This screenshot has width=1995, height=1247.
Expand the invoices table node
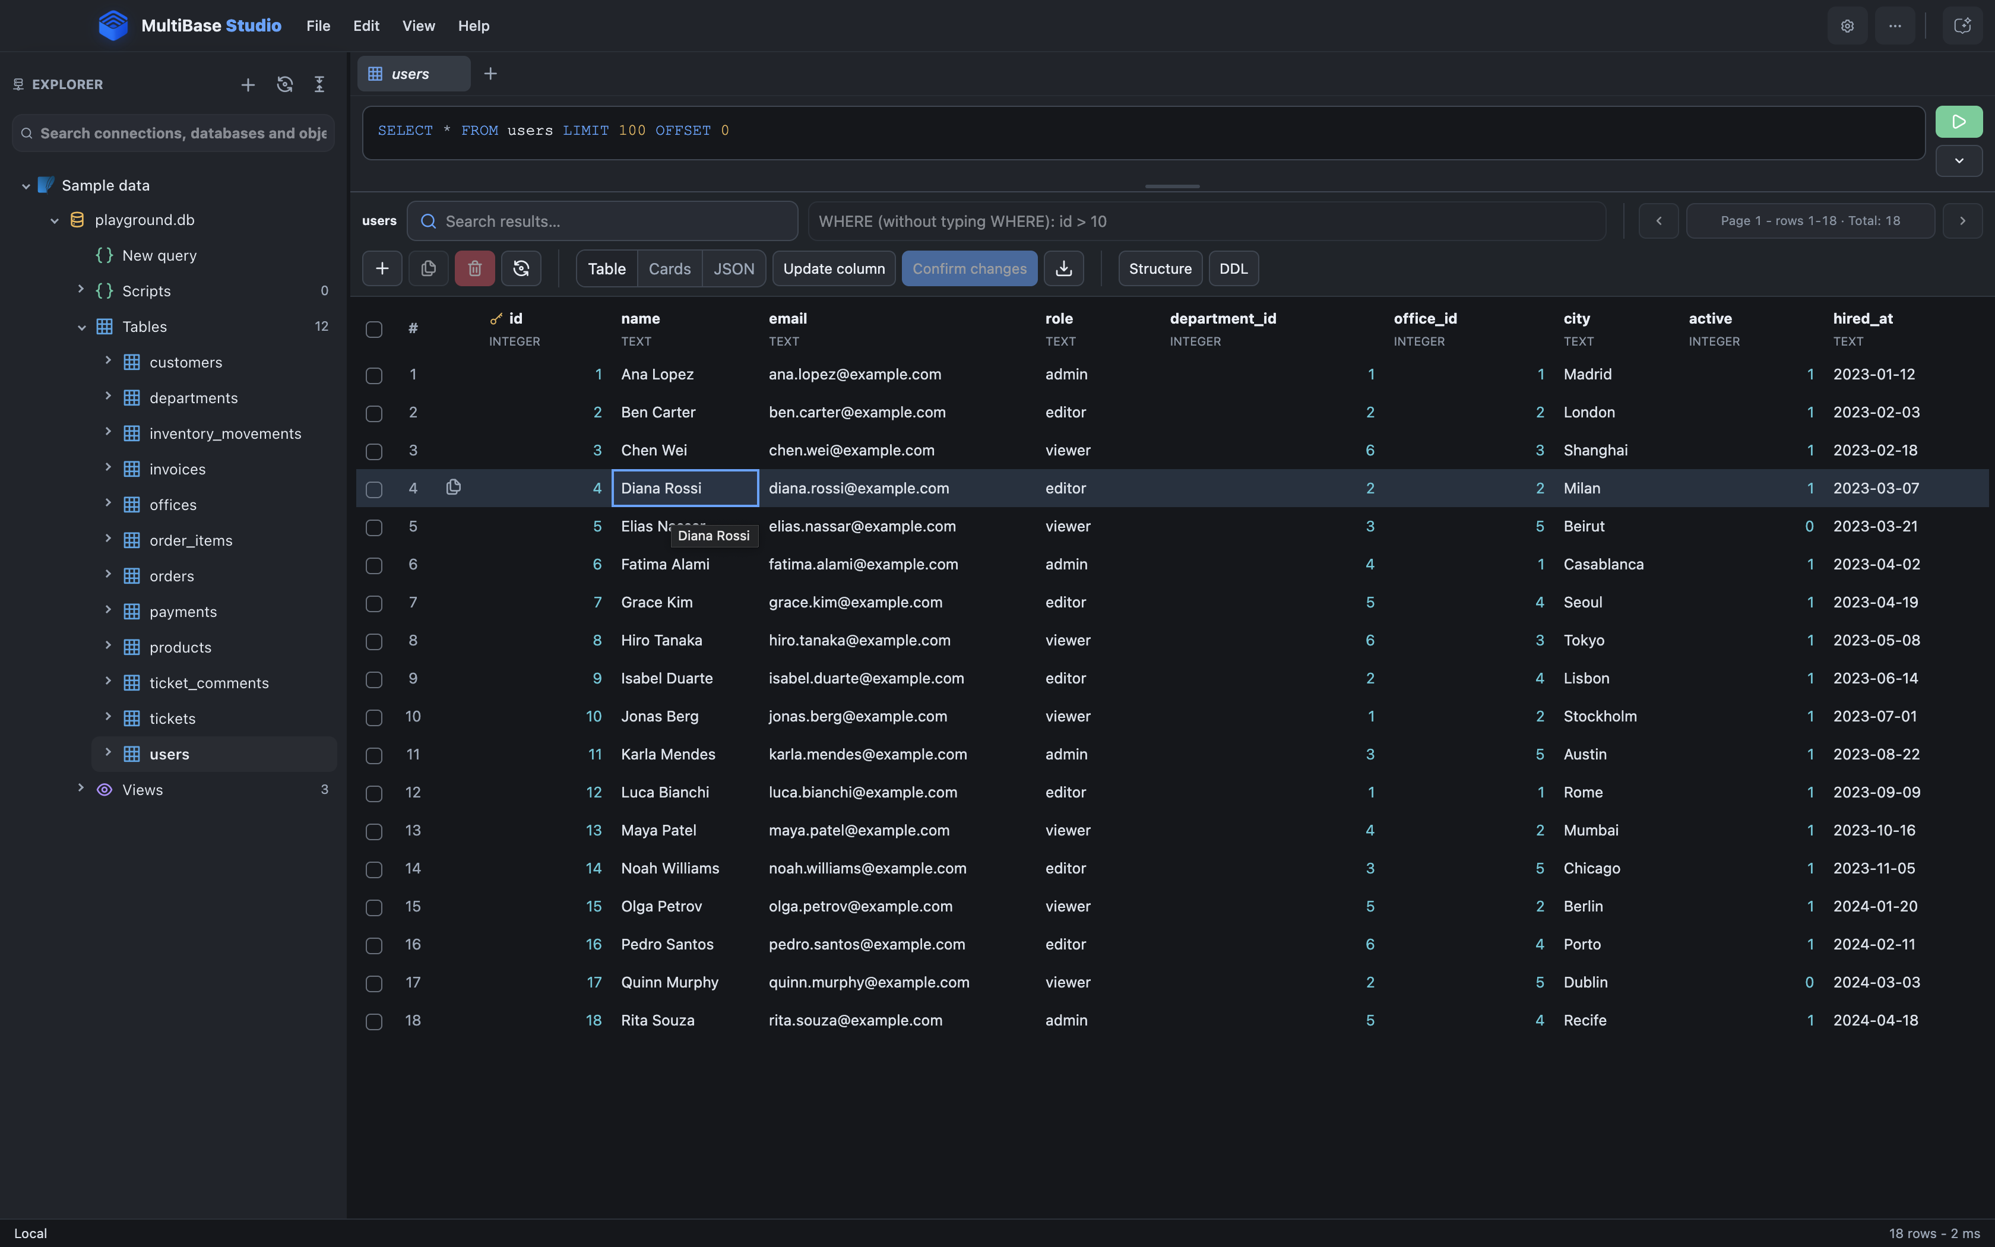point(108,467)
